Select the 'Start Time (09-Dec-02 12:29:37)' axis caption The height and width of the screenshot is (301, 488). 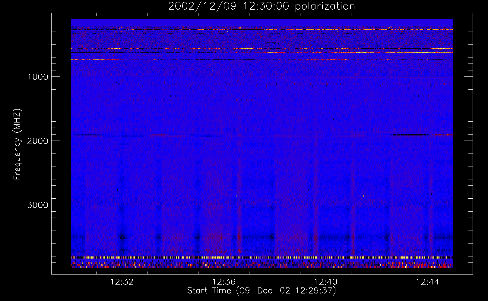261,291
